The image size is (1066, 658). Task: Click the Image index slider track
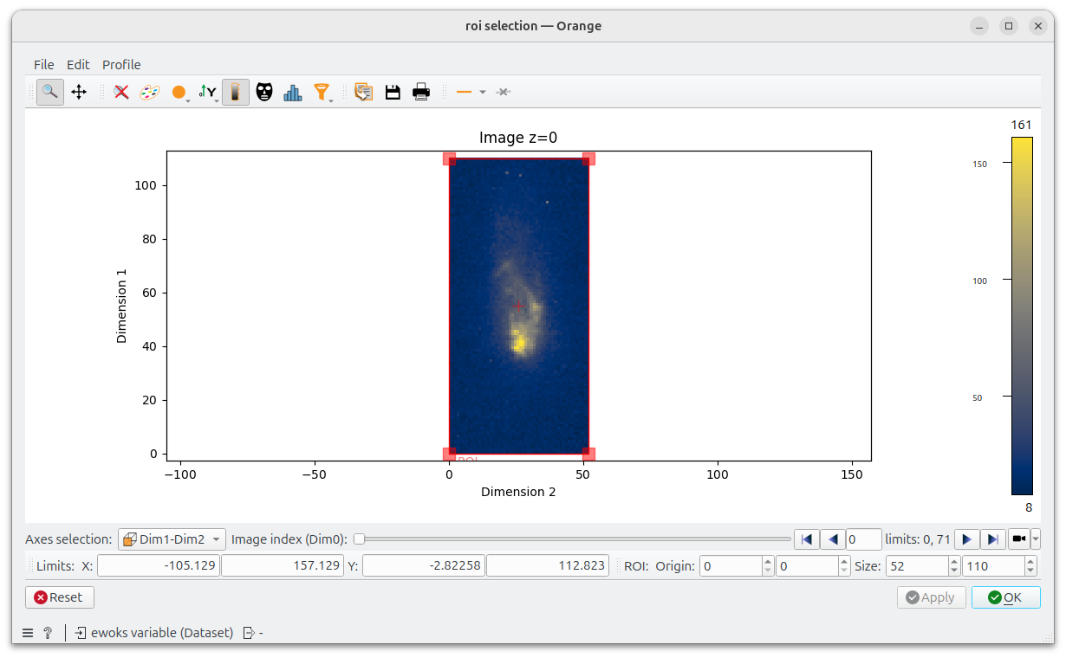click(572, 539)
